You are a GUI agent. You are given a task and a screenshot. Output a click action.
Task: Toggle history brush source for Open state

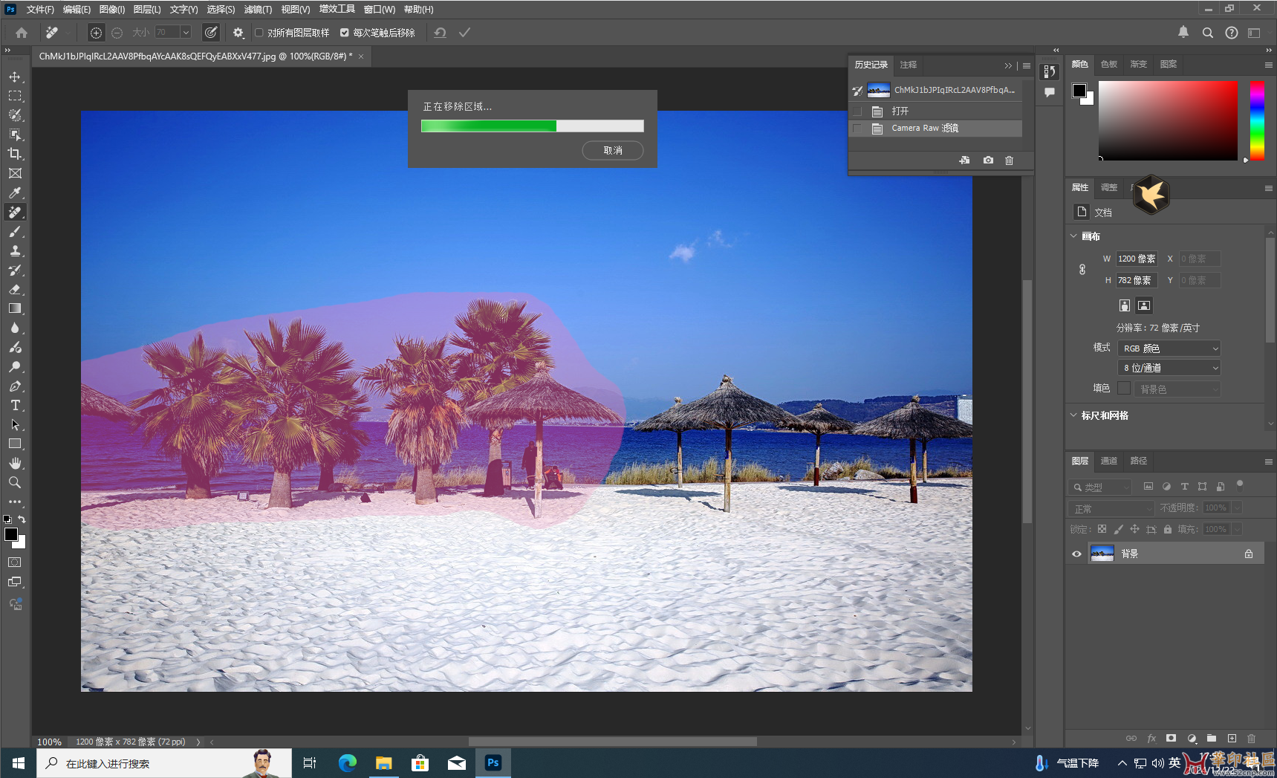(x=857, y=111)
